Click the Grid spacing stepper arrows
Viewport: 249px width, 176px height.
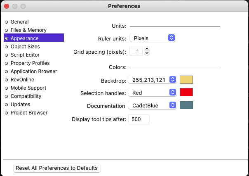pos(147,51)
